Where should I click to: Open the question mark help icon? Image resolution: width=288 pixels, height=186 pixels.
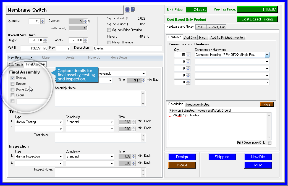coord(133,10)
